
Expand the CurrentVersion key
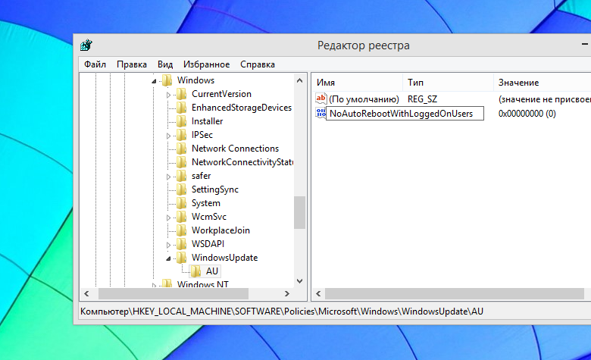168,95
